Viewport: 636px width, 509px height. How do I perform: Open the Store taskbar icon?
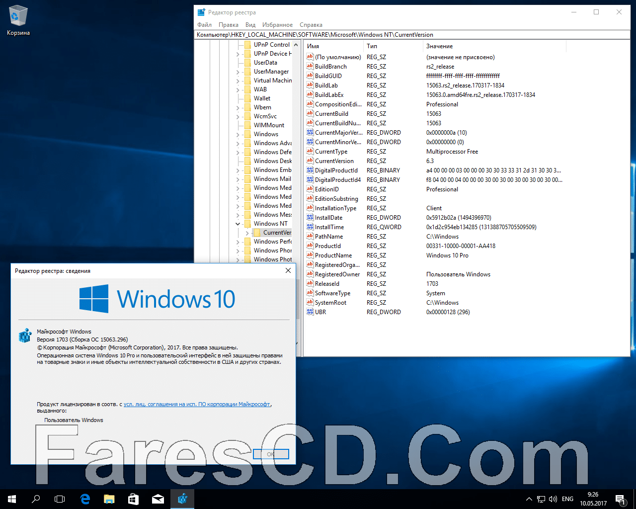pos(133,499)
